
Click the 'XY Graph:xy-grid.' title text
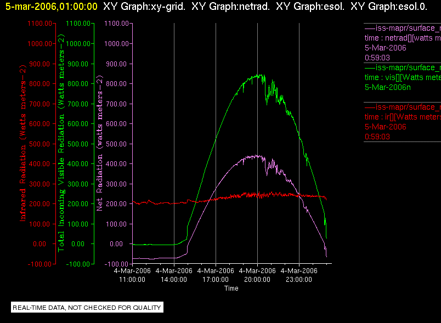point(144,6)
